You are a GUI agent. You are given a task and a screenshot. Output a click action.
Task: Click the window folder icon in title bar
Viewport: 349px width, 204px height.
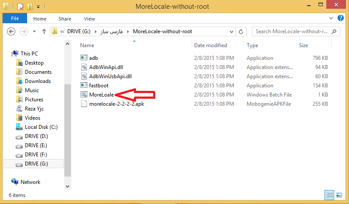(6, 6)
